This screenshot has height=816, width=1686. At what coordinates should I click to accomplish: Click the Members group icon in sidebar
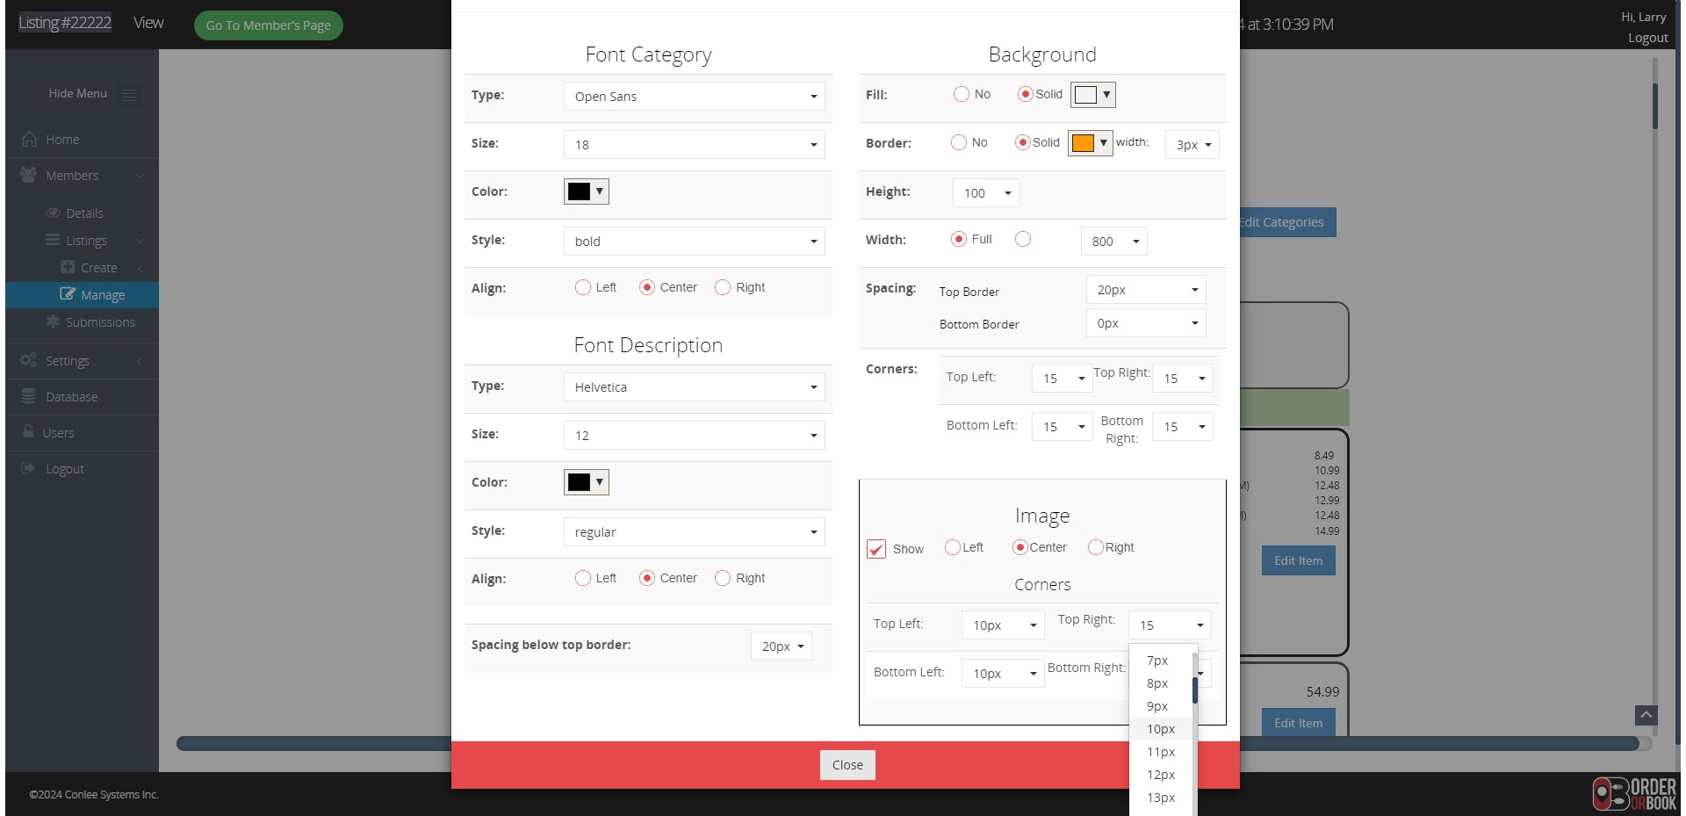pos(28,176)
